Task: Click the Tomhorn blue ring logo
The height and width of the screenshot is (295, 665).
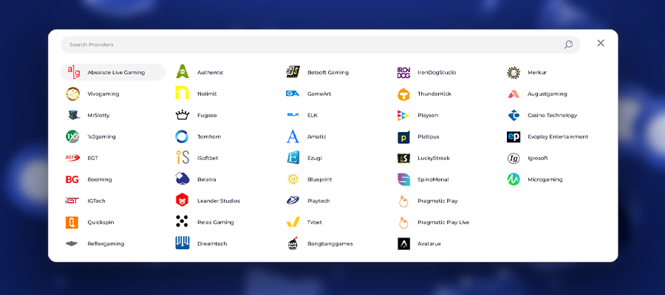Action: click(182, 136)
